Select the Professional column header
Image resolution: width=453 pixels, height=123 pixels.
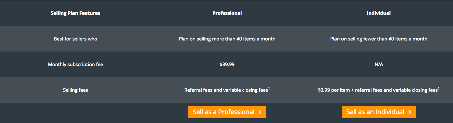click(x=227, y=13)
